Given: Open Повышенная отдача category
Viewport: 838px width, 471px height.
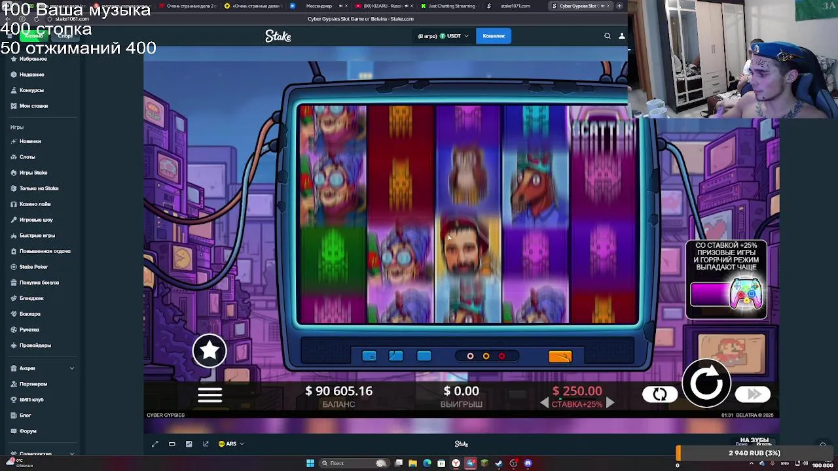Looking at the screenshot, I should 45,251.
